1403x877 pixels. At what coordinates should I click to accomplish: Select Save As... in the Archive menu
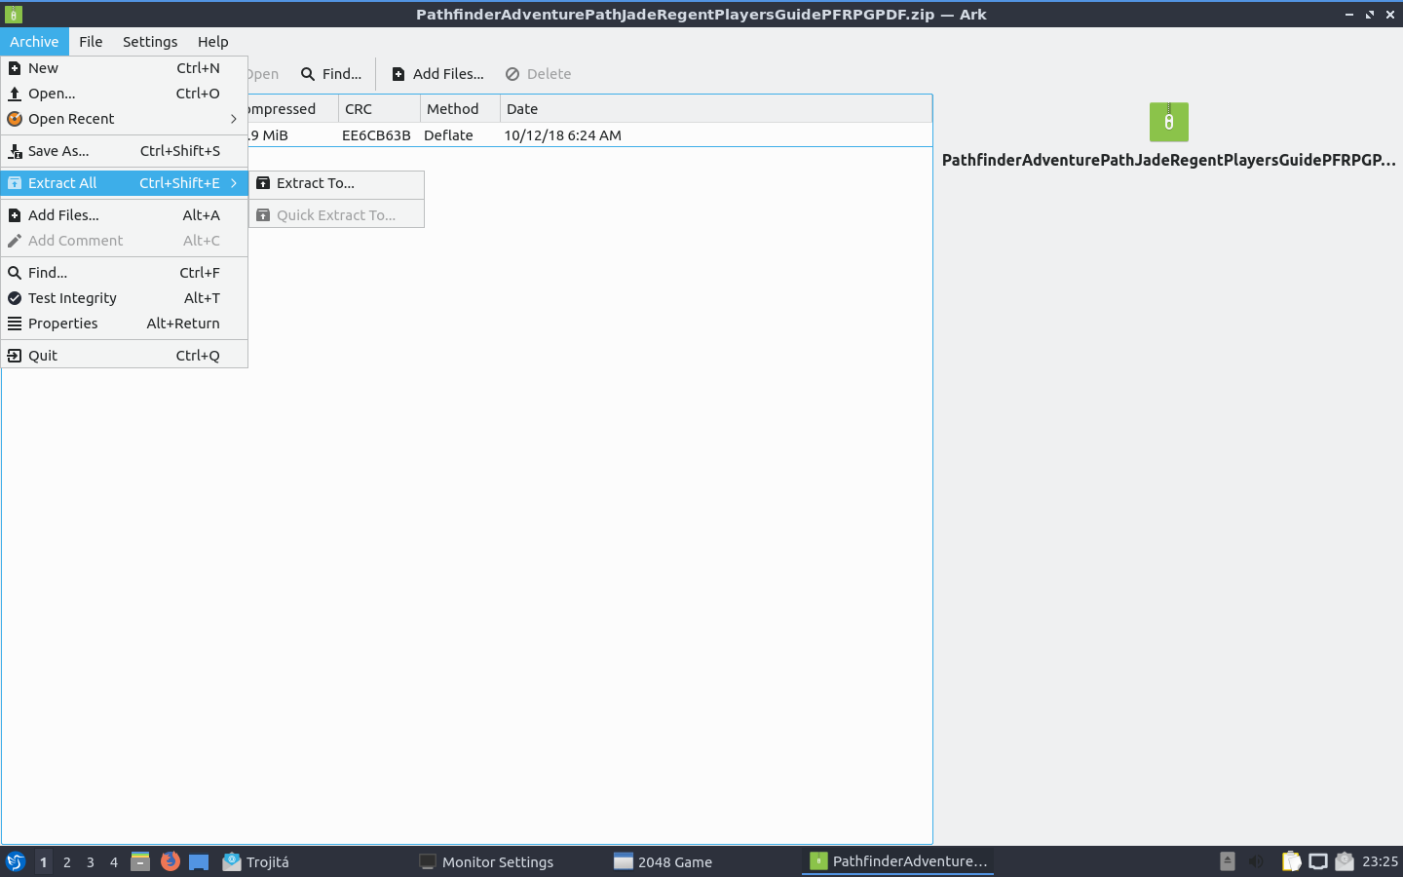click(58, 151)
